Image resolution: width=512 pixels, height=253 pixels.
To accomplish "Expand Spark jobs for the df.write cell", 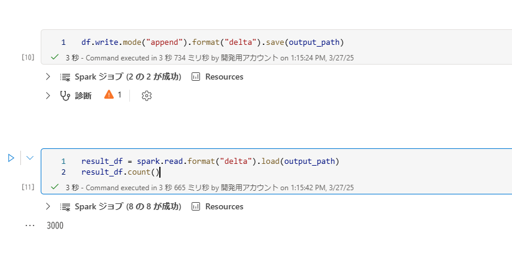I will 48,77.
